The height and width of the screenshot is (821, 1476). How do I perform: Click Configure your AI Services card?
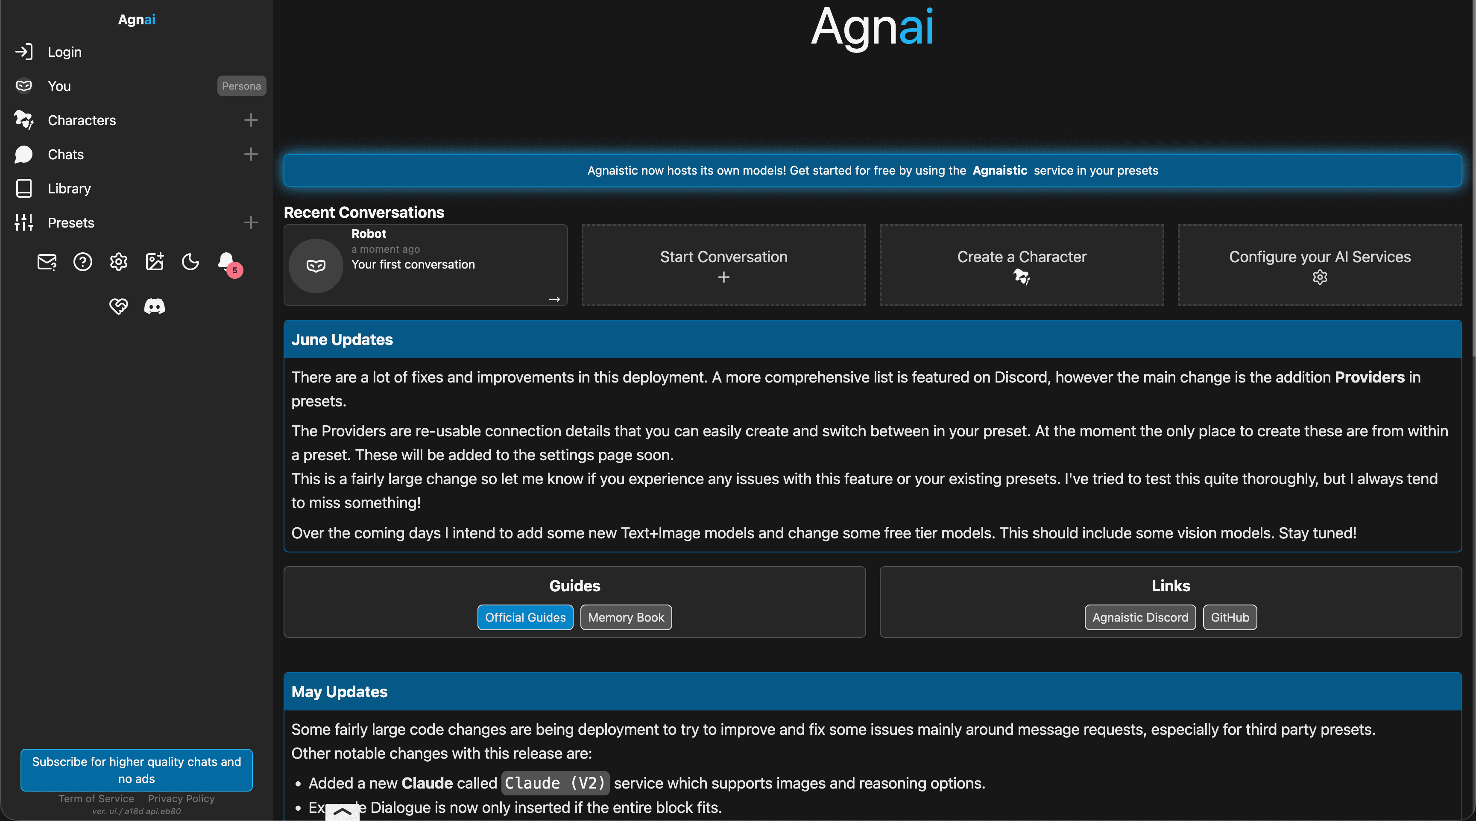point(1320,265)
